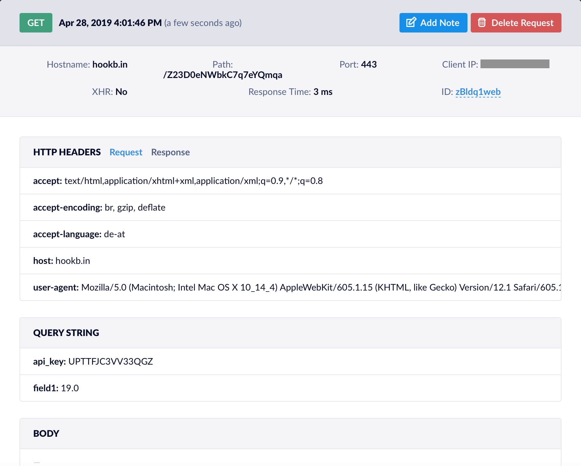Viewport: 581px width, 466px height.
Task: Click the HTTP HEADERS section title
Action: click(67, 152)
